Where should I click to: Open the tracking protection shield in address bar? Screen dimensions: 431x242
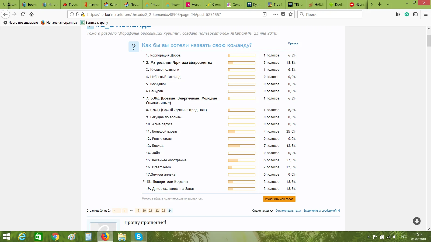pos(77,14)
